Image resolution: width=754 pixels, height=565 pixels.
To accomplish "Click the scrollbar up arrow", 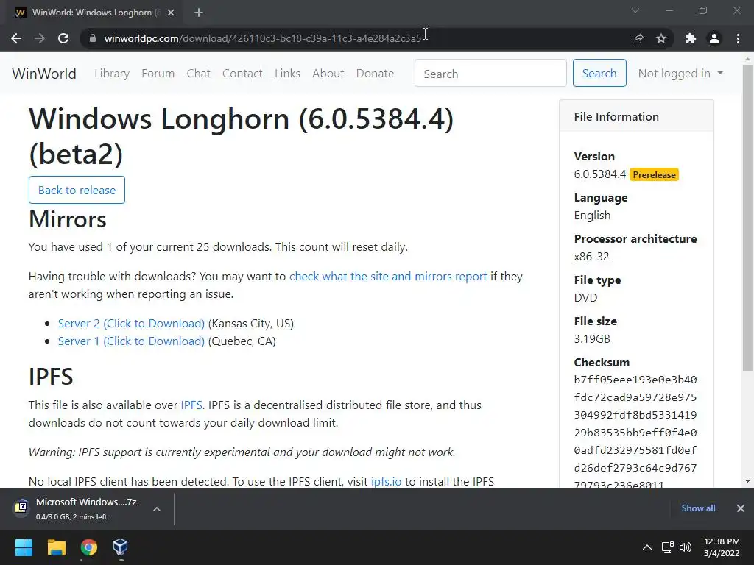I will (748, 59).
